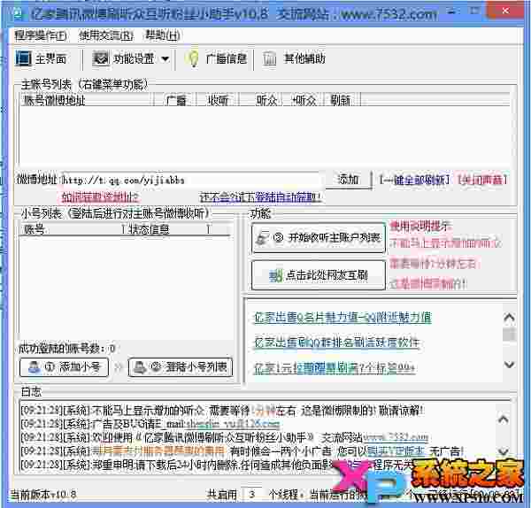The image size is (531, 508).
Task: Click the 添加小号 button
Action: (64, 367)
